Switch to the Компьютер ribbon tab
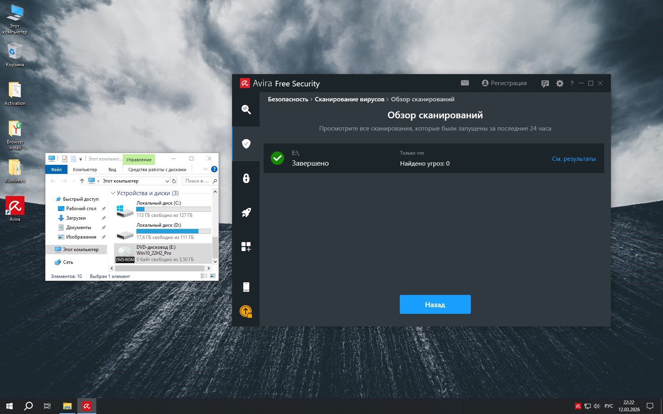Screen dimensions: 663x414 (x=85, y=170)
